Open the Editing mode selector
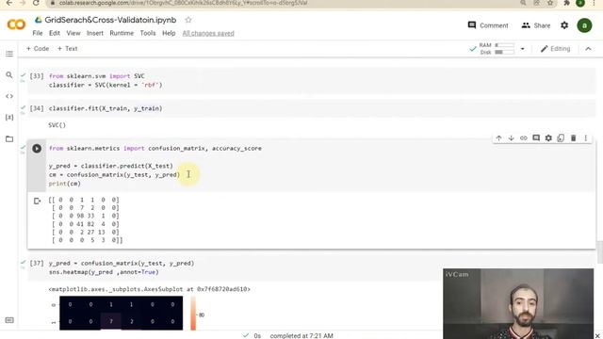The image size is (603, 339). [555, 48]
